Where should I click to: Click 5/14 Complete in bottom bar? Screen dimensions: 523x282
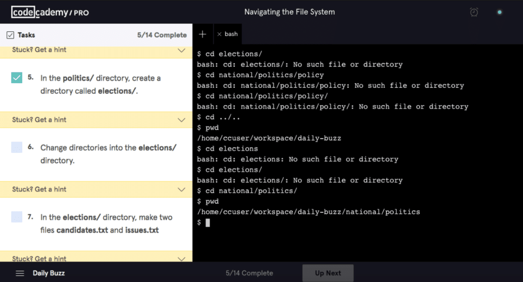click(249, 273)
